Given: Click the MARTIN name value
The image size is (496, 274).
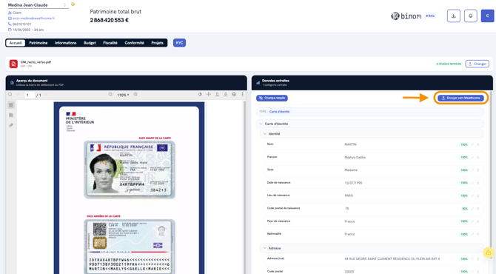Looking at the screenshot, I should click(x=350, y=144).
